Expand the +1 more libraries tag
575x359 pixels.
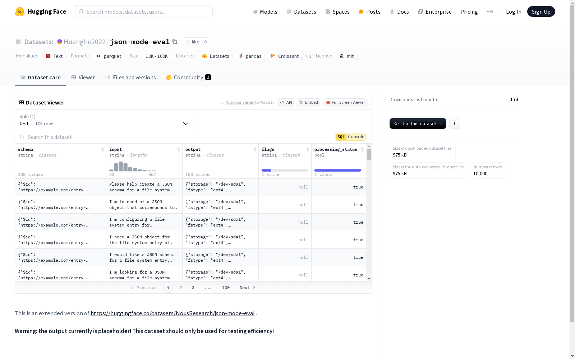[x=308, y=56]
